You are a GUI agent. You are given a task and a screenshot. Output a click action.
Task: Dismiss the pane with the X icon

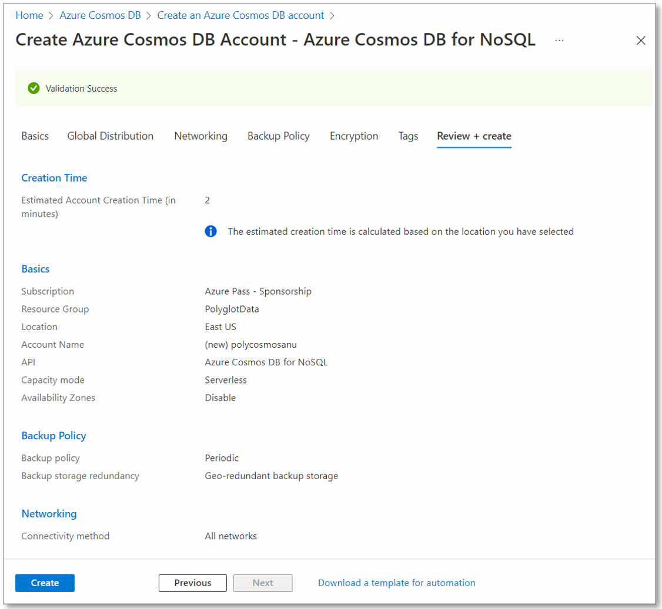click(641, 41)
